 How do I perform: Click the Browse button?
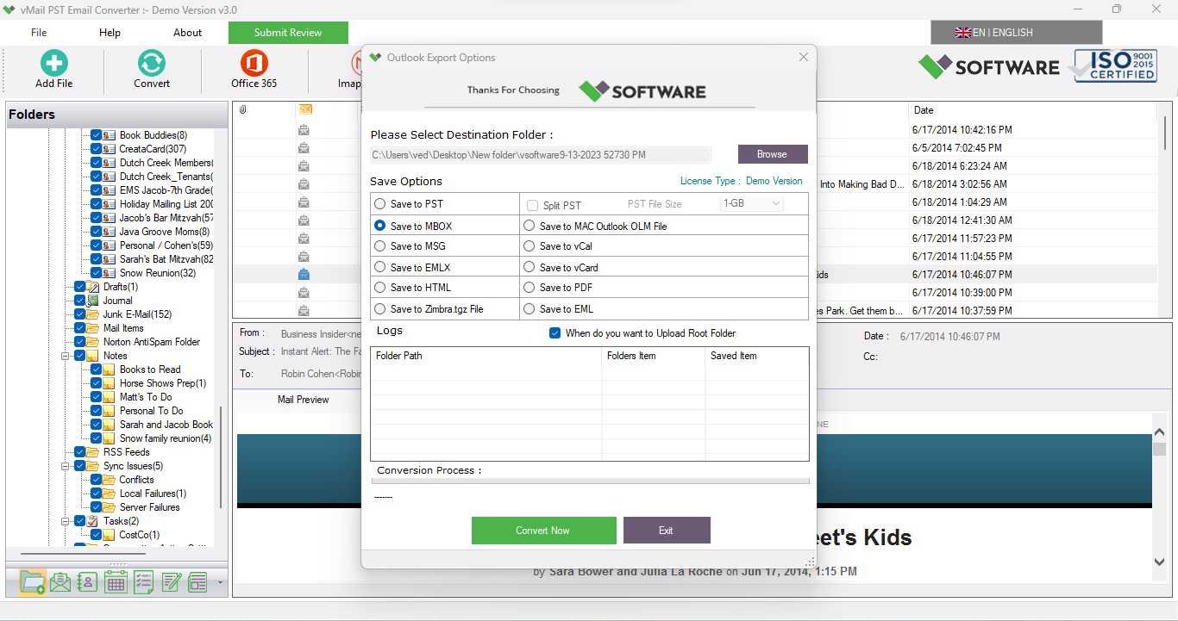pos(773,154)
